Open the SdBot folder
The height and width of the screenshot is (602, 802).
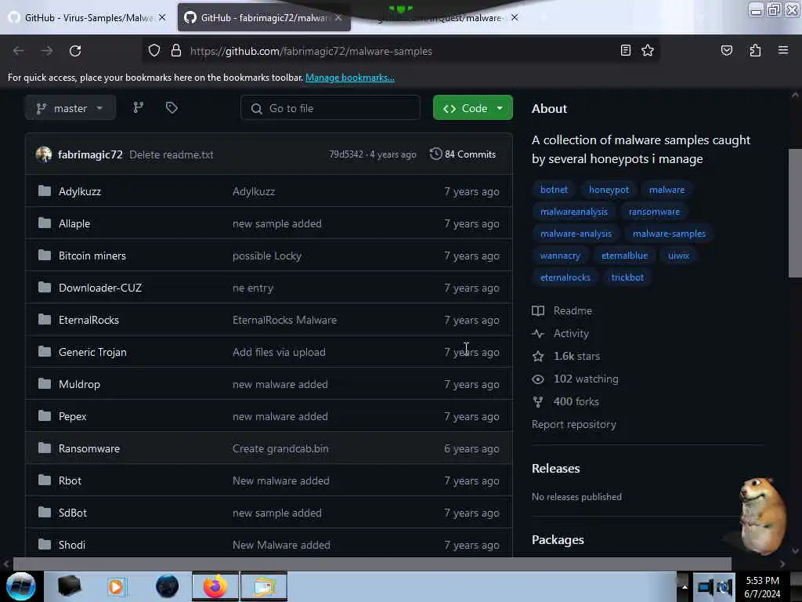click(x=73, y=513)
